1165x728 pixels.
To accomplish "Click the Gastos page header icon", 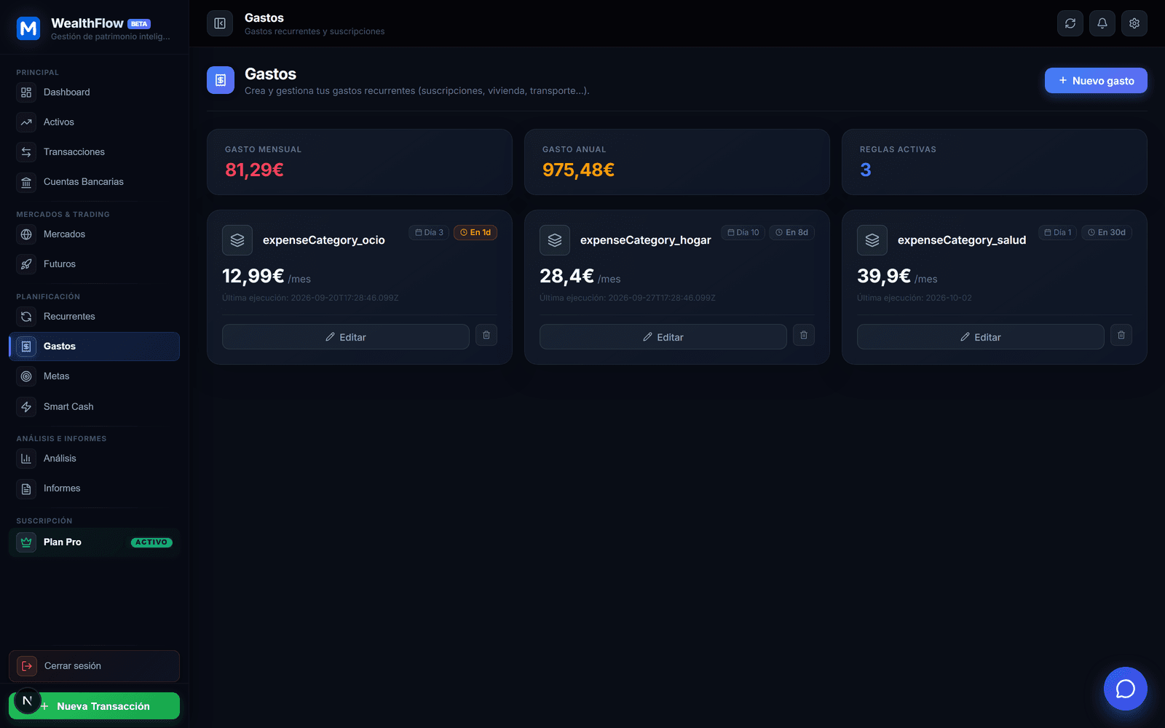I will pos(221,80).
